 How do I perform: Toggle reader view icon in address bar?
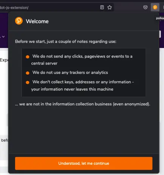coord(102,7)
